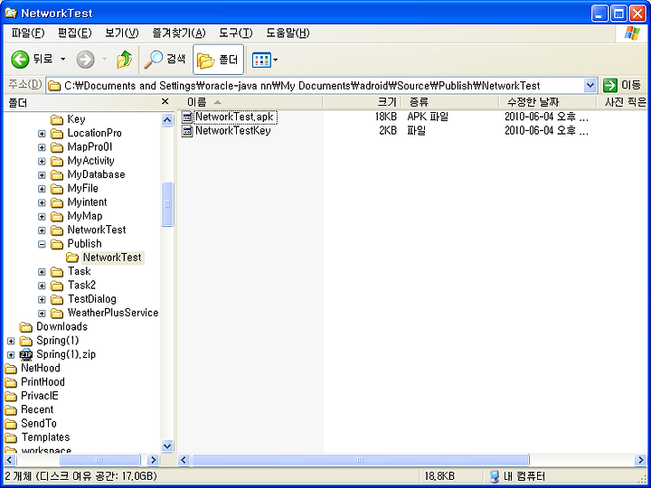Select the Recent folder icon

coord(10,410)
